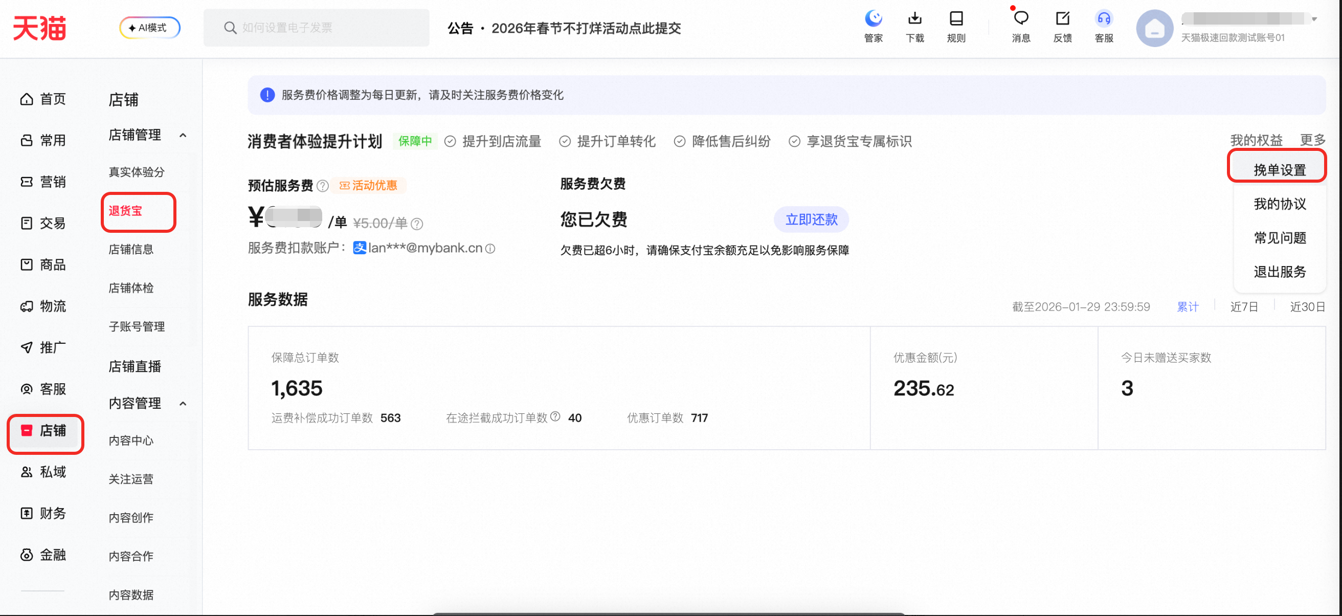The image size is (1342, 616).
Task: Open 管家 assistant icon
Action: (873, 27)
